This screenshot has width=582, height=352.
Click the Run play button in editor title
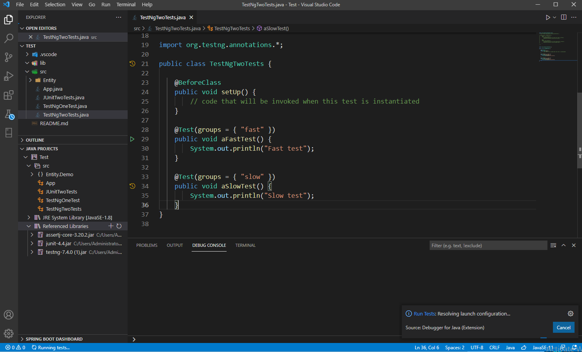pyautogui.click(x=548, y=17)
